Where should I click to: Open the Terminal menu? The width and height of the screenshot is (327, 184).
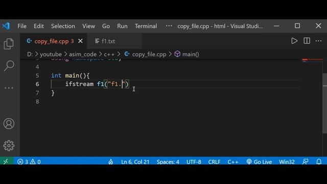[x=146, y=26]
